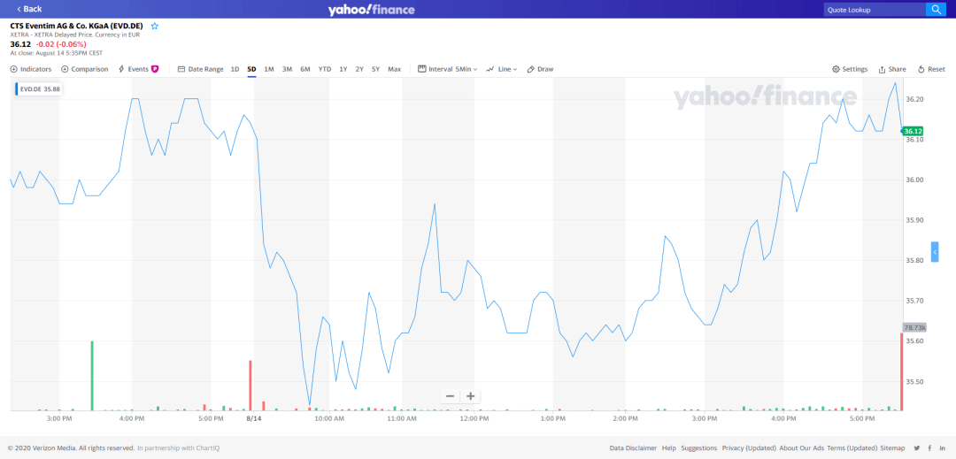Toggle Events on chart
The image size is (956, 459).
coord(138,69)
